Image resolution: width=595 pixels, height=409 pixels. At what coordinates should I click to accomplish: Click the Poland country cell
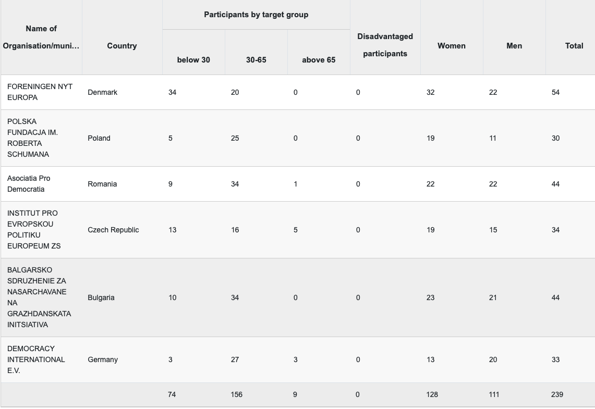(99, 138)
